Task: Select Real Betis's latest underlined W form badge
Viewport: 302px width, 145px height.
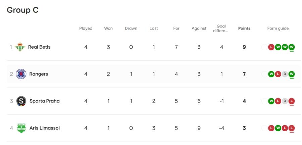Action: coord(292,47)
